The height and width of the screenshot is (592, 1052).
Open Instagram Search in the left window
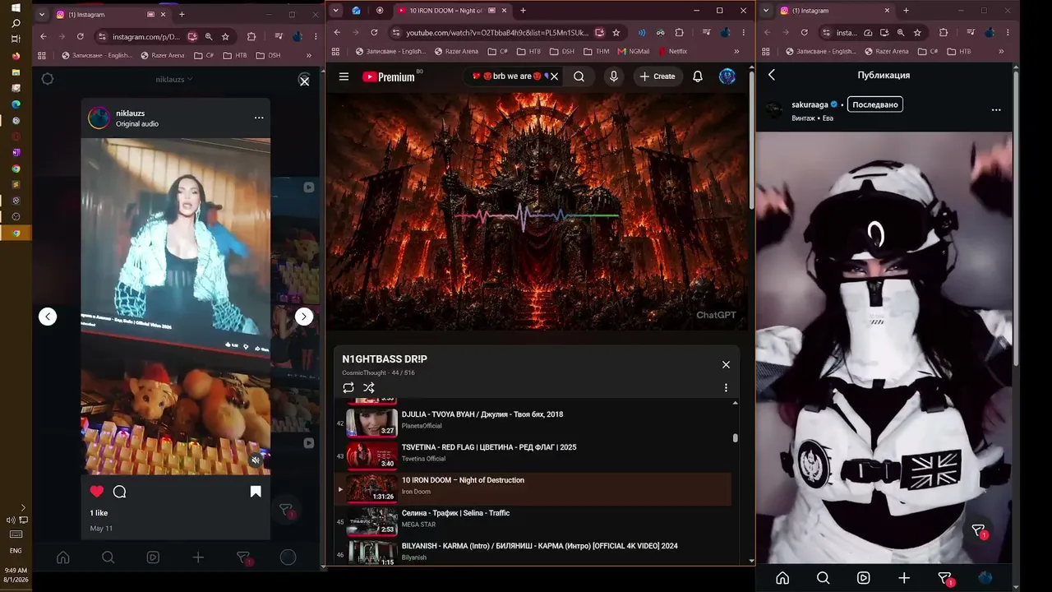pos(108,557)
